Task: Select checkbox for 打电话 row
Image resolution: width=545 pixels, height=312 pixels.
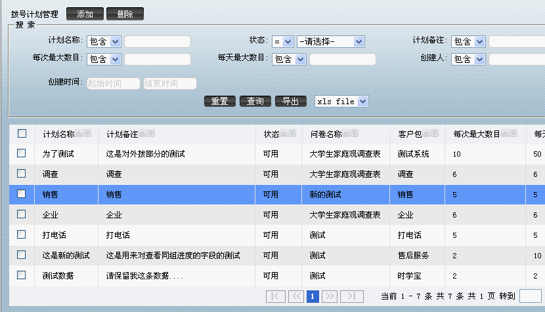Action: pyautogui.click(x=22, y=234)
